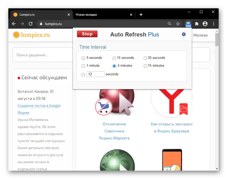The image size is (227, 179).
Task: Open the orange smartphone article thumbnail
Action: pyautogui.click(x=172, y=160)
